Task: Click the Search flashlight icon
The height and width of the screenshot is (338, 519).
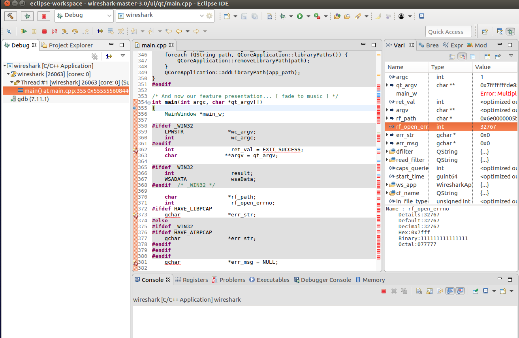Action: click(x=358, y=16)
